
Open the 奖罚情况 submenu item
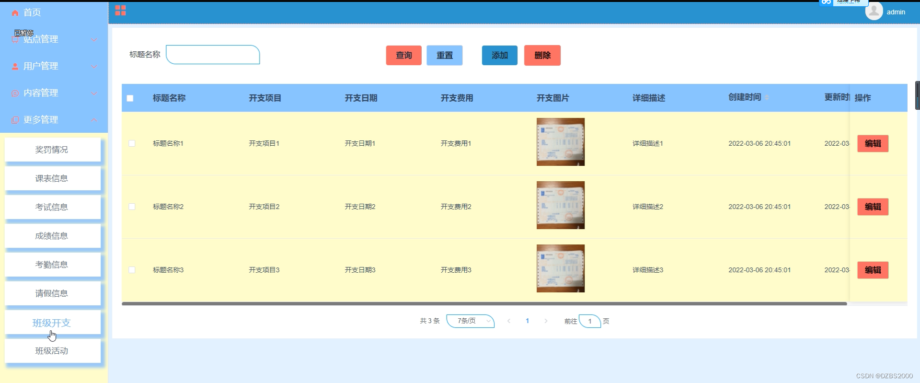coord(53,150)
